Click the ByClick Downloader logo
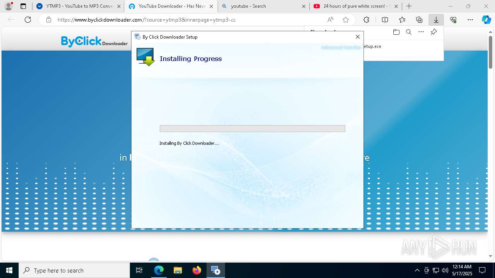The width and height of the screenshot is (495, 278). coord(94,41)
